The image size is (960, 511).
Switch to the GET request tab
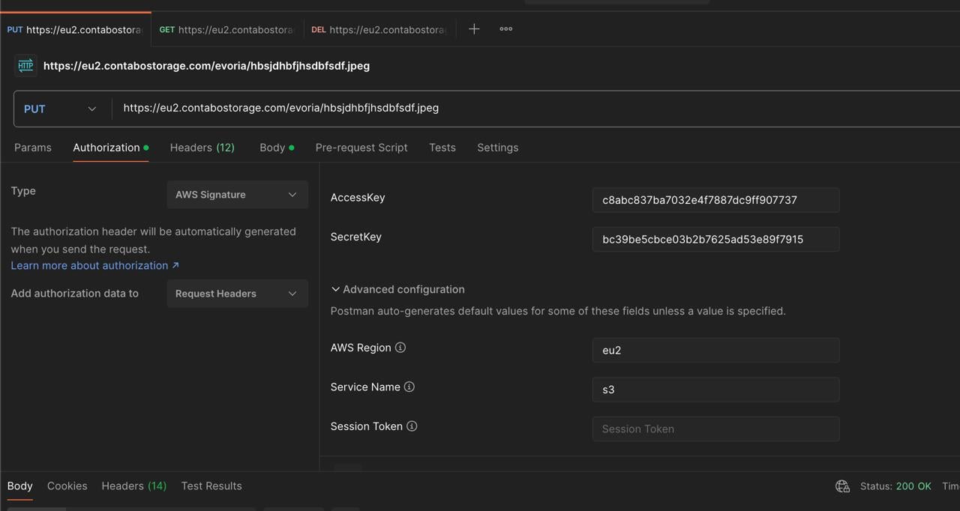[227, 30]
